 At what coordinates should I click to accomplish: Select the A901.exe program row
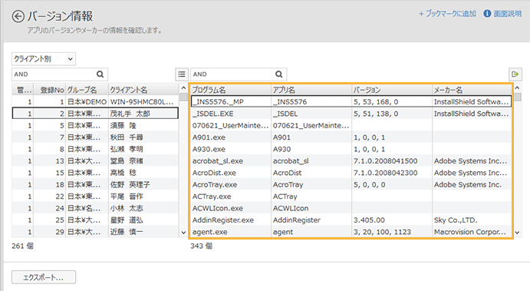click(351, 137)
